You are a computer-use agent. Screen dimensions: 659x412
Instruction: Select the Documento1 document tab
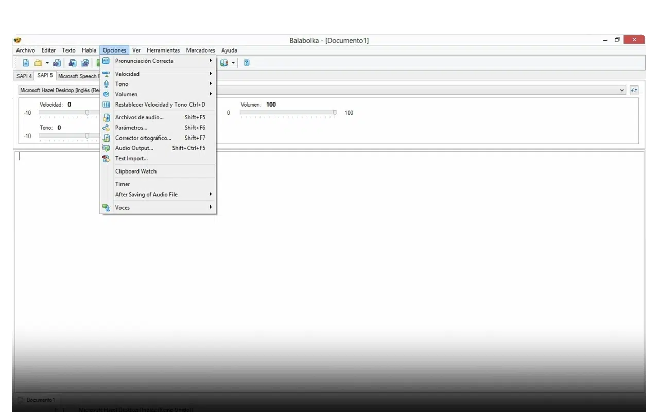[37, 400]
